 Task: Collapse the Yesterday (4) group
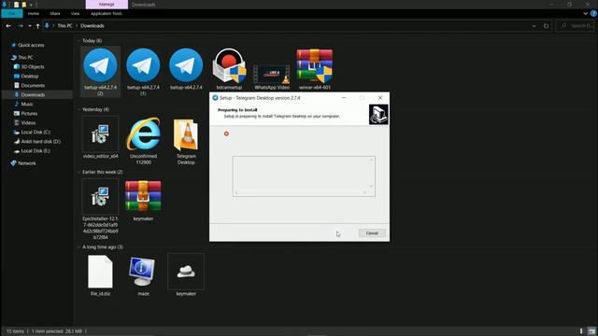pyautogui.click(x=78, y=110)
